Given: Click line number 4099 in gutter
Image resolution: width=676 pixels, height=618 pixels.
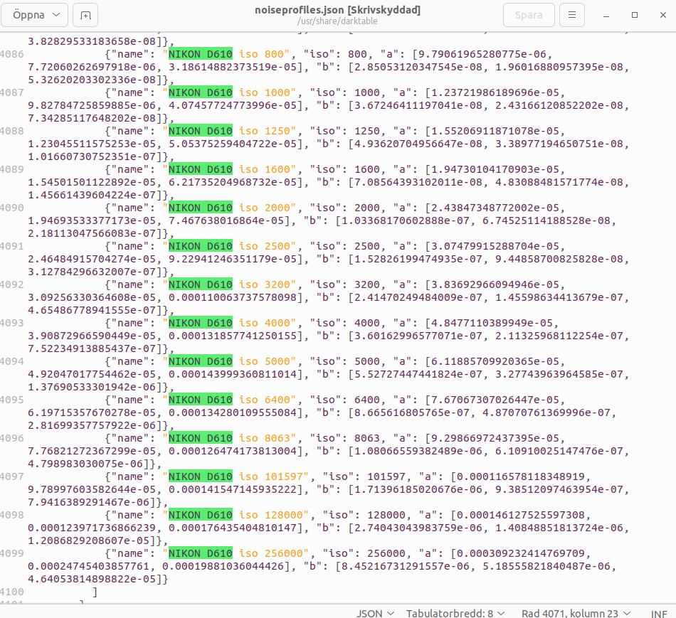Looking at the screenshot, I should coord(11,553).
